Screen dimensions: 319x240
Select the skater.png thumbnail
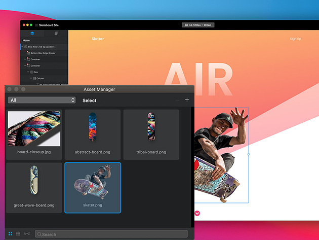point(93,182)
